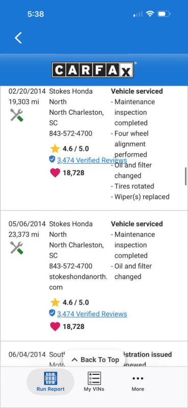Select the Run Report tab
188x408 pixels.
50,381
